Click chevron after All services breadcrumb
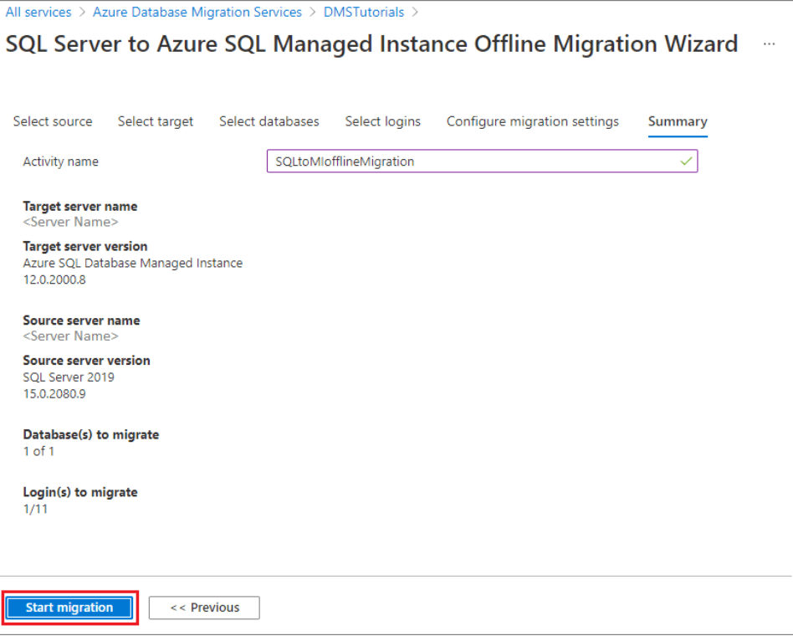The width and height of the screenshot is (793, 636). (x=81, y=13)
